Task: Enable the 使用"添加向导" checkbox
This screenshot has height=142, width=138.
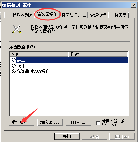Action: coord(98,123)
